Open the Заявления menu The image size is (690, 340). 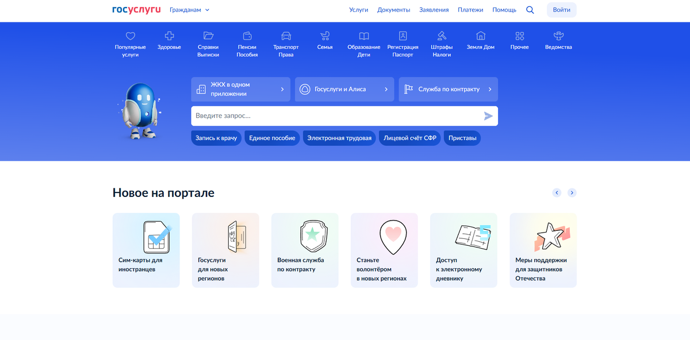point(434,10)
